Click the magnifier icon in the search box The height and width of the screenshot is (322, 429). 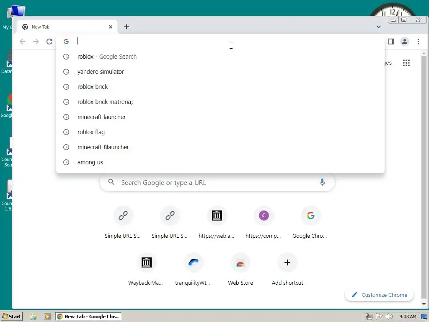[111, 182]
